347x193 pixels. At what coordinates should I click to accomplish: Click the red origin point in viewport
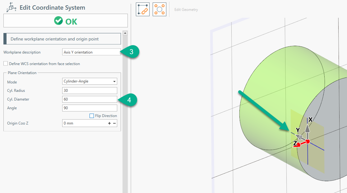pyautogui.click(x=308, y=142)
